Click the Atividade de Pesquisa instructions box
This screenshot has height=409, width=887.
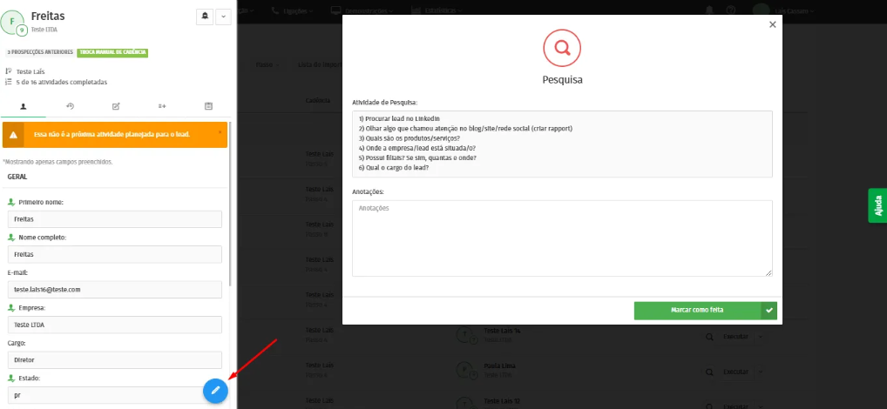tap(562, 144)
